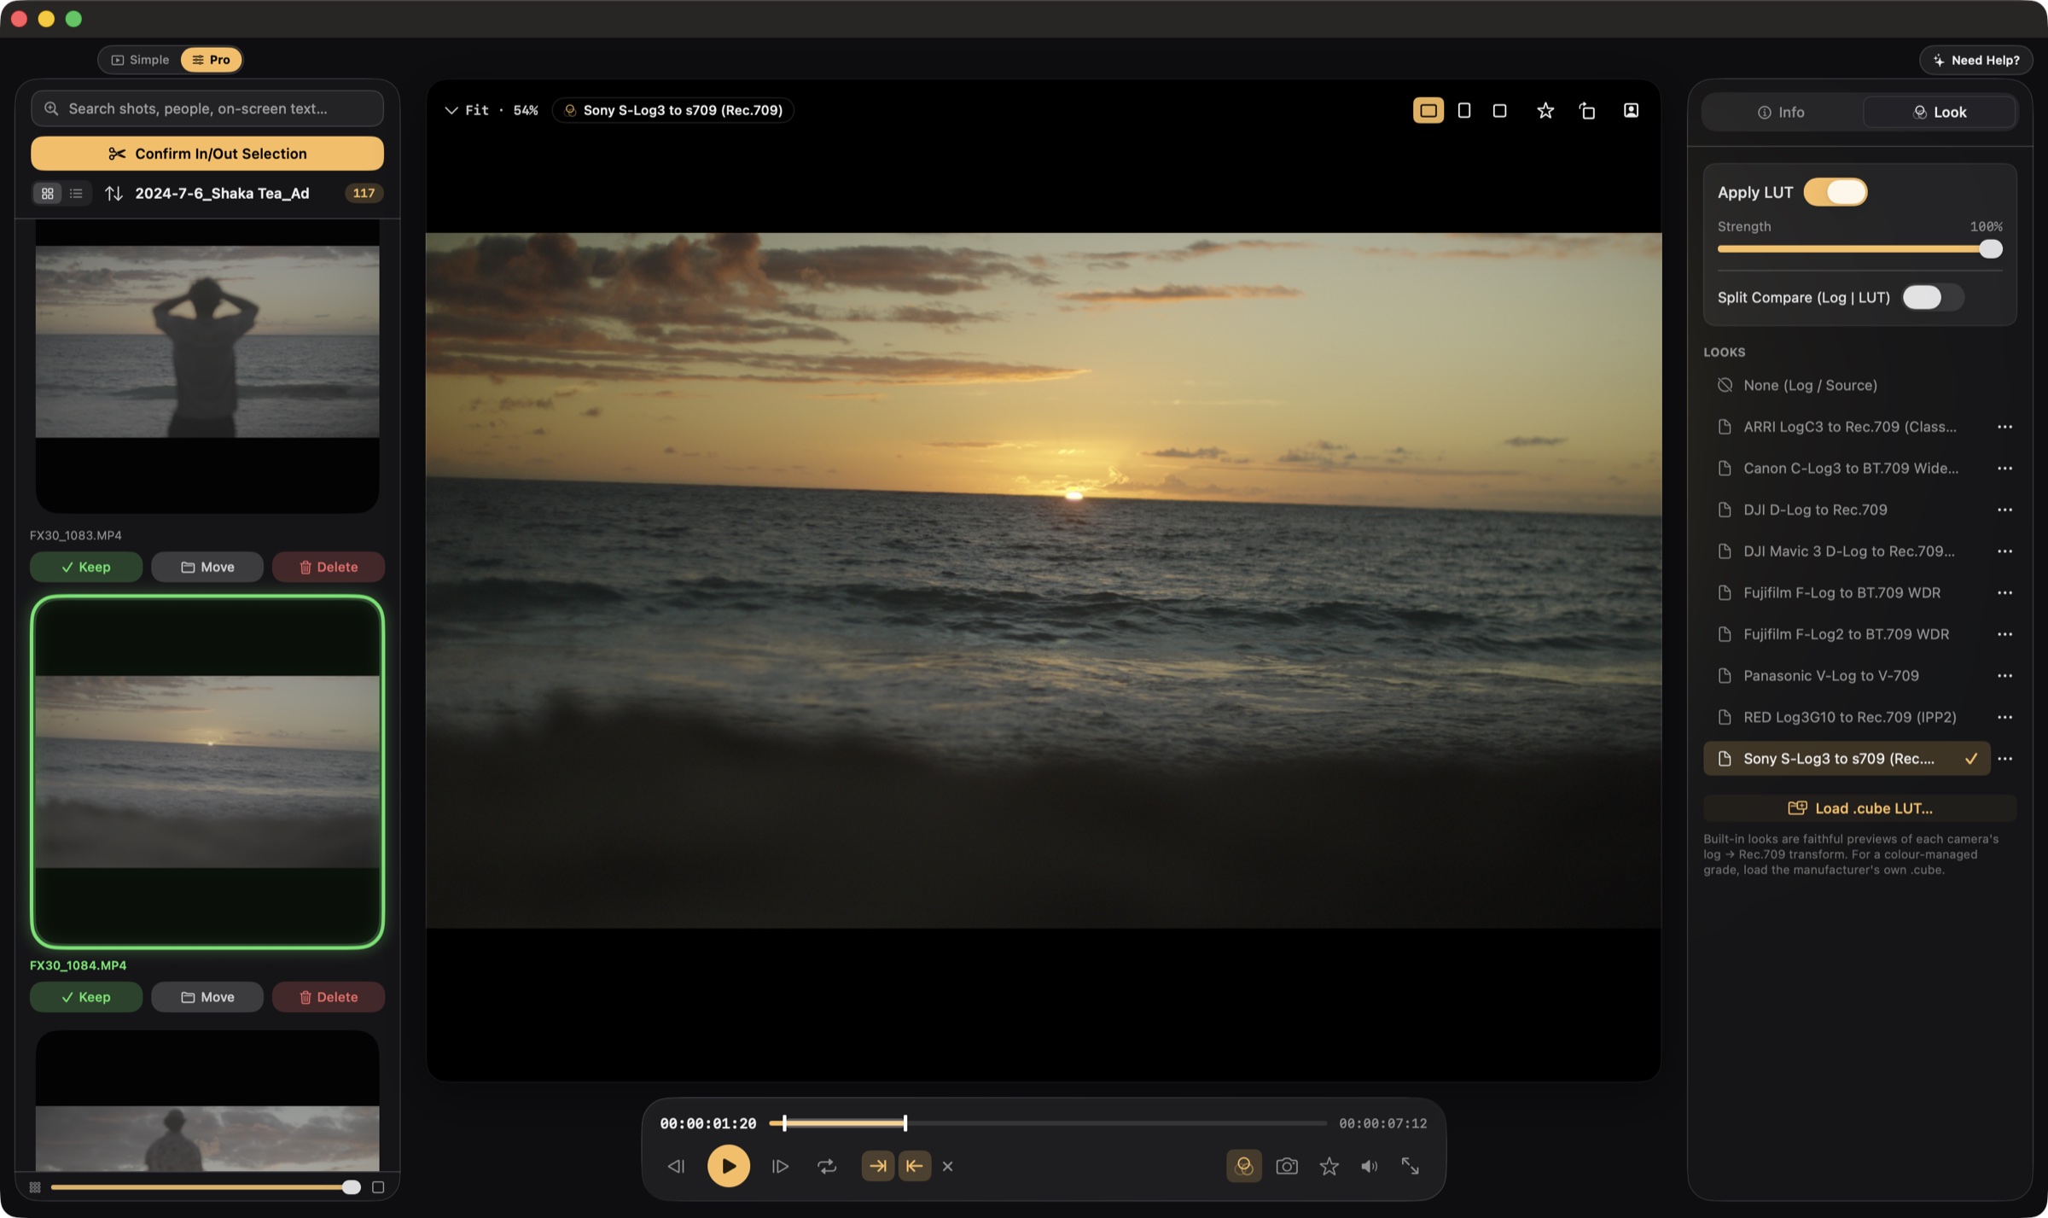Set the out point marker

point(914,1166)
